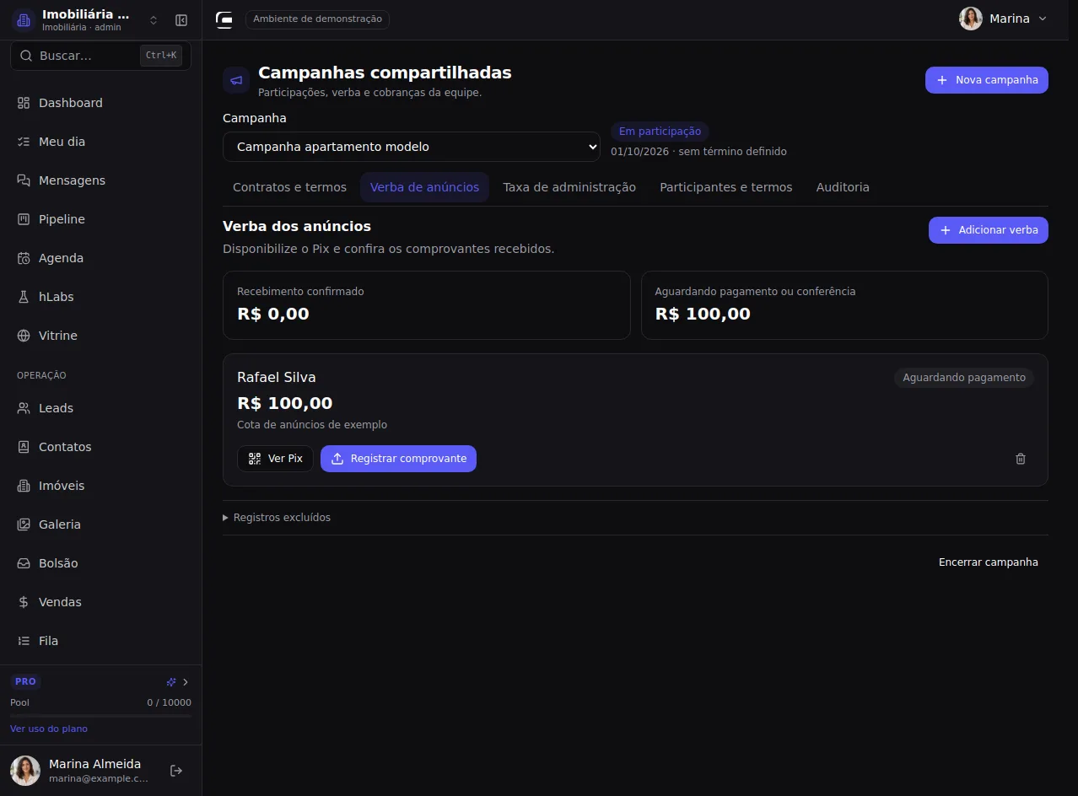Click the app logo in top bar

[x=224, y=19]
